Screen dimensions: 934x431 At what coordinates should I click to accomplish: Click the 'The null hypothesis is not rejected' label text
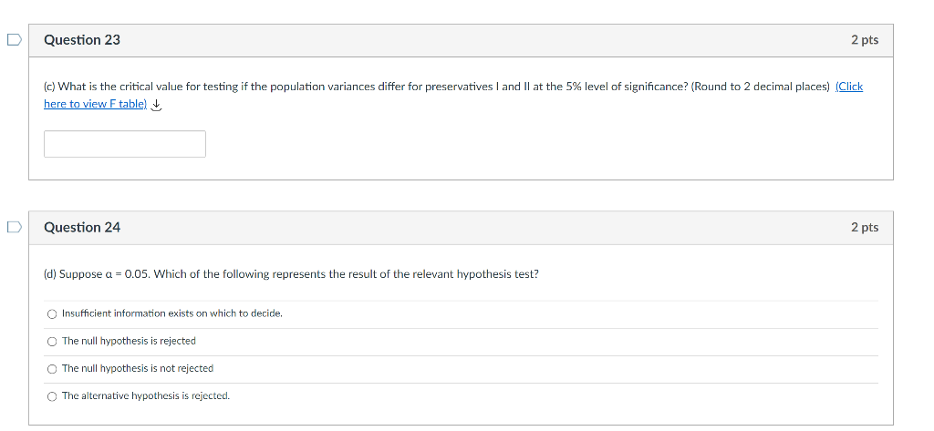coord(138,368)
